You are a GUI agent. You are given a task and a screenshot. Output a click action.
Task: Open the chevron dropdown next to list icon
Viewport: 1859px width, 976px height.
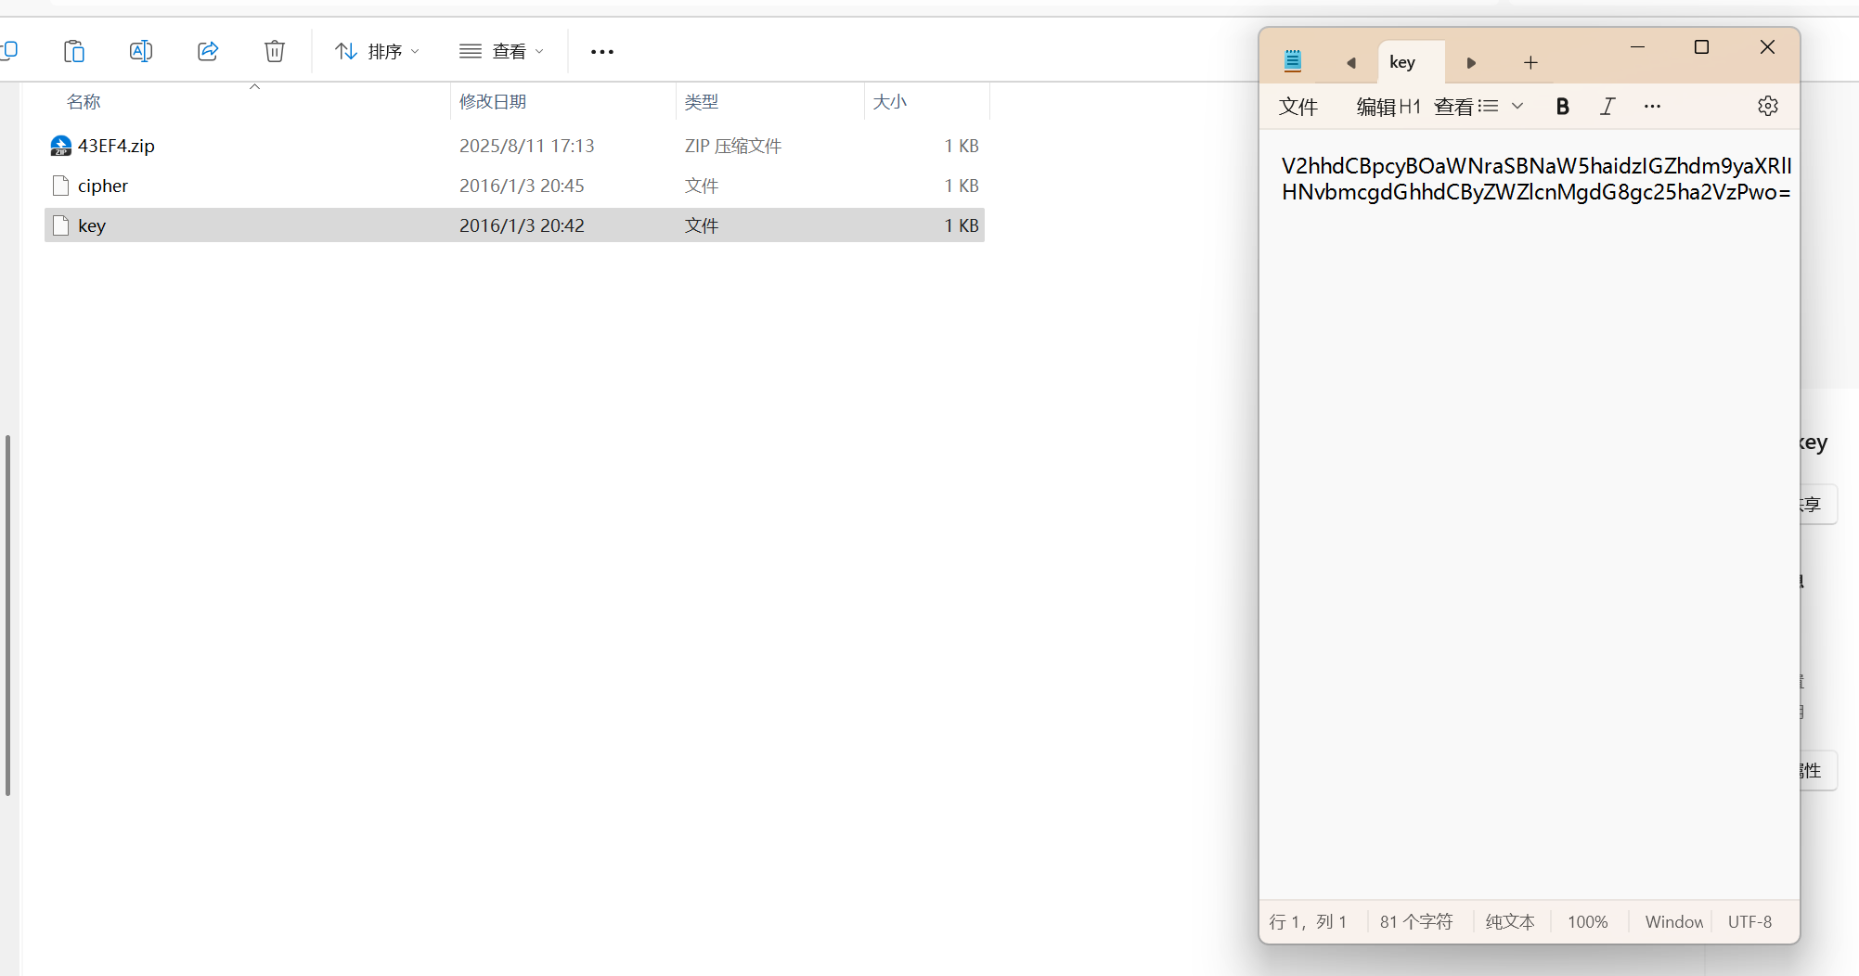click(x=1517, y=106)
